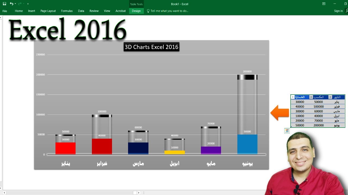The height and width of the screenshot is (195, 348).
Task: Open the filter dropdown for المكسب column
Action: click(311, 97)
